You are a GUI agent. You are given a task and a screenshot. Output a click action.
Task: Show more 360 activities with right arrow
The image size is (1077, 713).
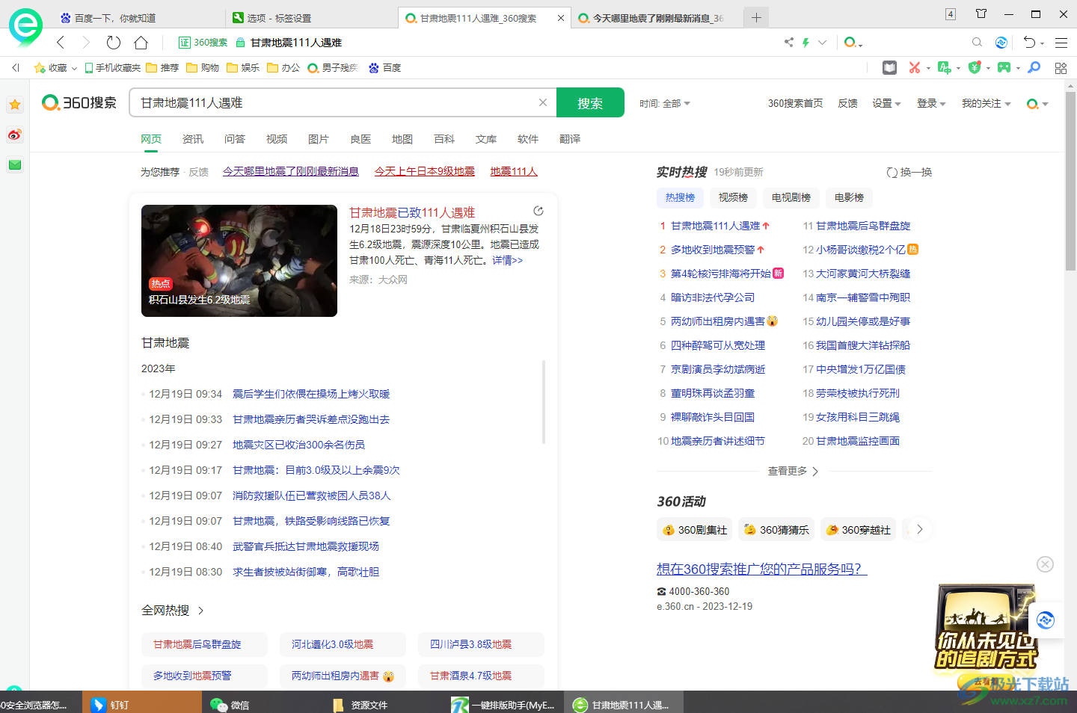[920, 529]
